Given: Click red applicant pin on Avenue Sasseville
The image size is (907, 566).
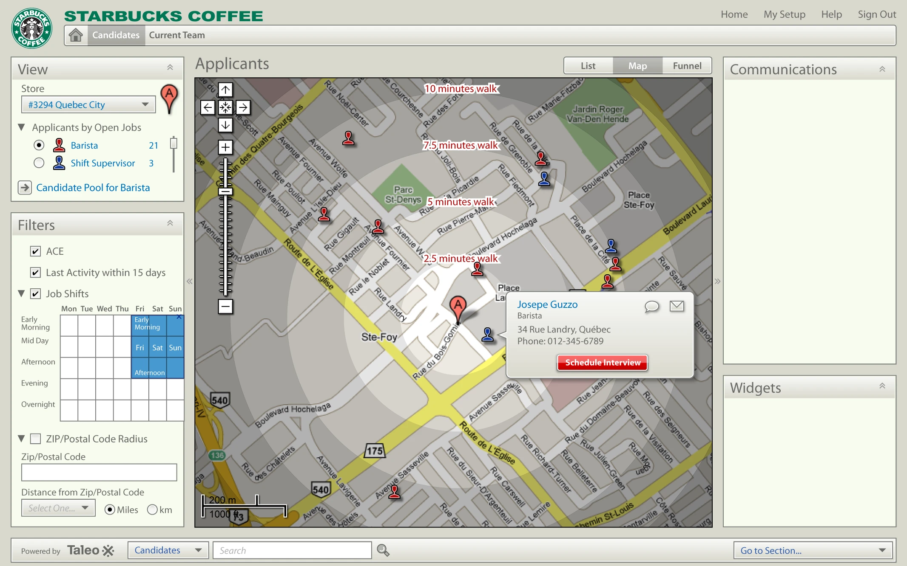Looking at the screenshot, I should pos(395,492).
